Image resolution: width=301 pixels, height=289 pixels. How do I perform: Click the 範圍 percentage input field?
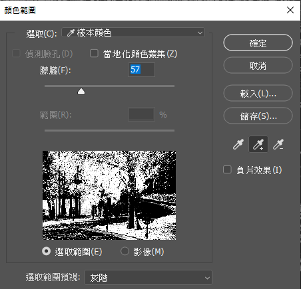pyautogui.click(x=141, y=114)
